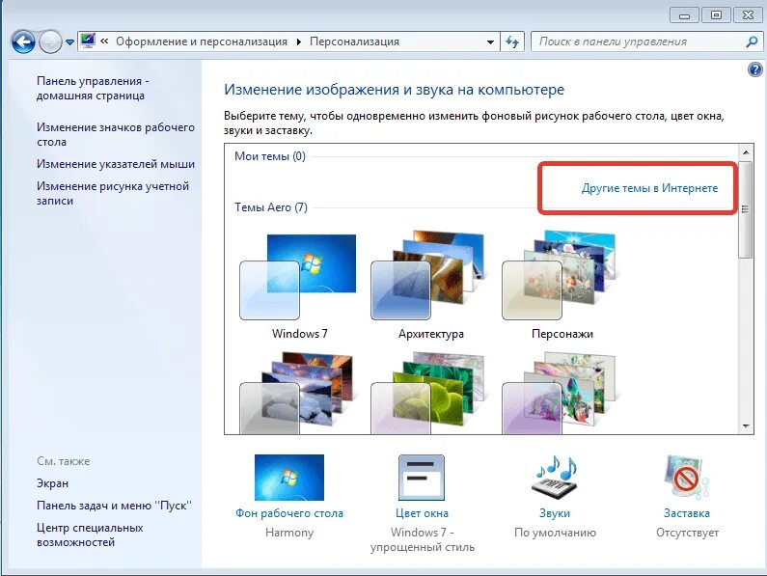Click the control panel address bar icon
767x576 pixels.
(x=88, y=41)
